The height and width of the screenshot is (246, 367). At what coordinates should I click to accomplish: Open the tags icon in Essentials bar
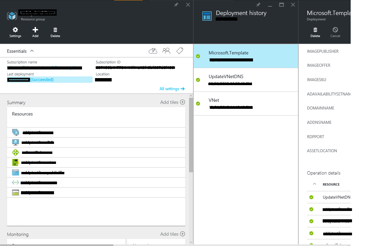tap(180, 50)
